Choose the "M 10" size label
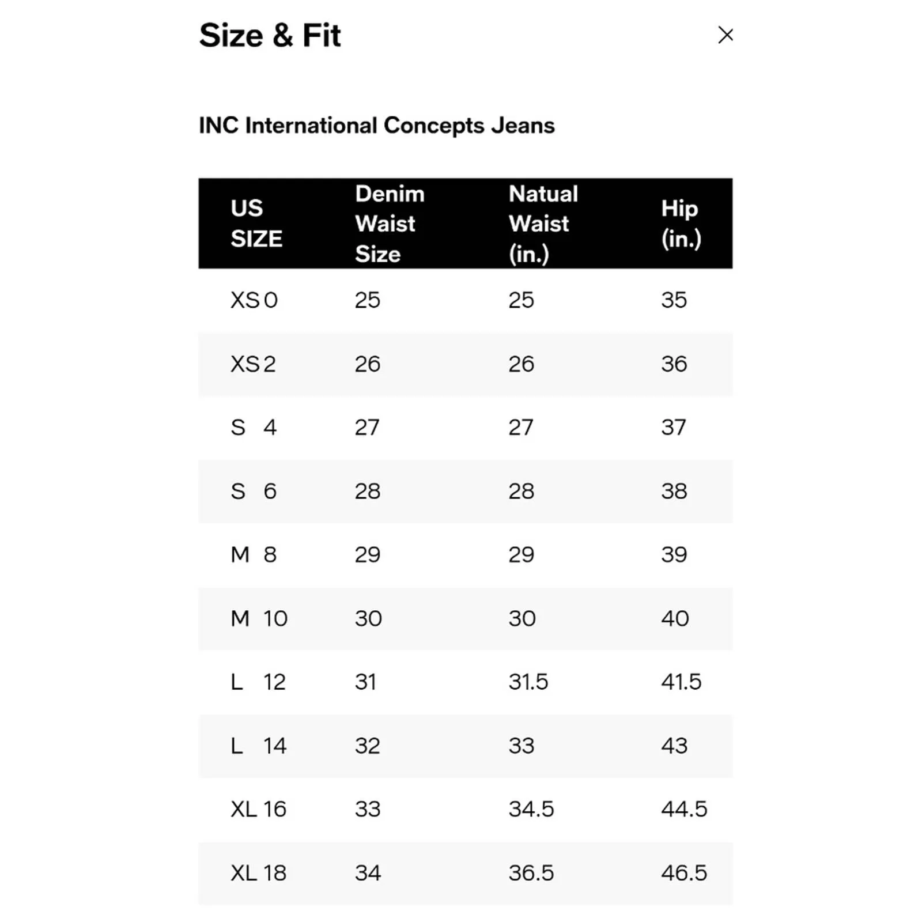 click(x=259, y=618)
